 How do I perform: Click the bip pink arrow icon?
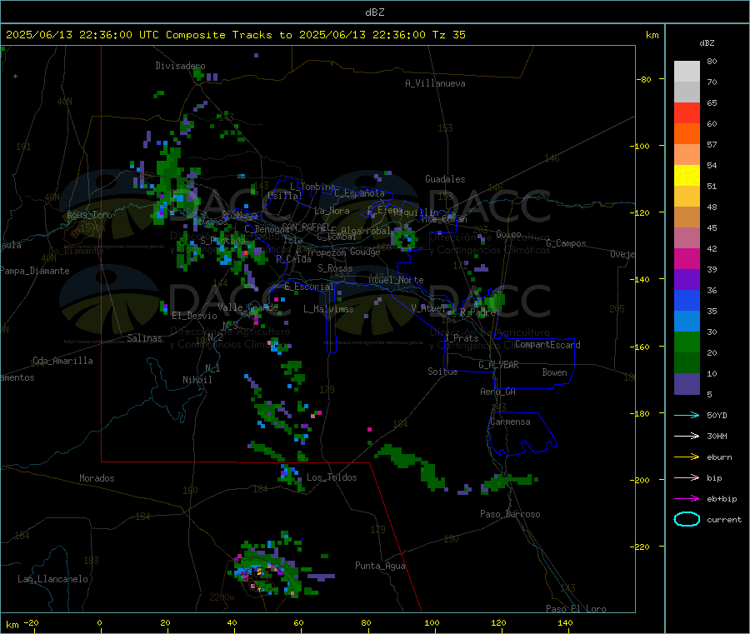coord(687,477)
